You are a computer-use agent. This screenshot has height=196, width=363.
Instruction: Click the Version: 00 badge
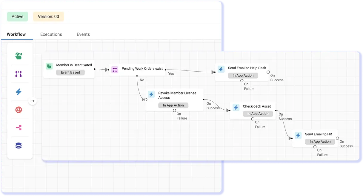pyautogui.click(x=48, y=16)
